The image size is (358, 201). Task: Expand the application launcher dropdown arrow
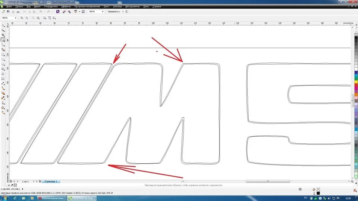(x=79, y=12)
